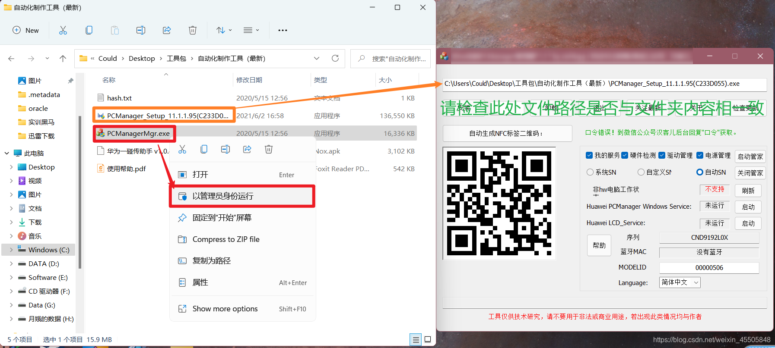The image size is (775, 348).
Task: Go forward with the Explorer forward arrow
Action: 31,59
